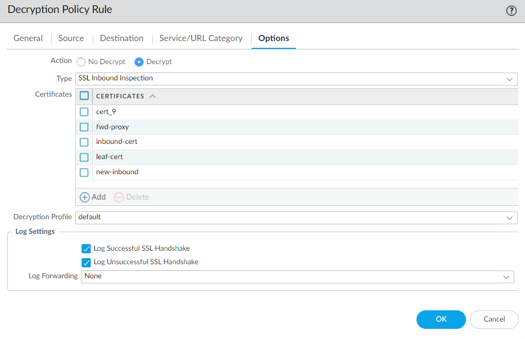Click the Cancel button

[494, 319]
